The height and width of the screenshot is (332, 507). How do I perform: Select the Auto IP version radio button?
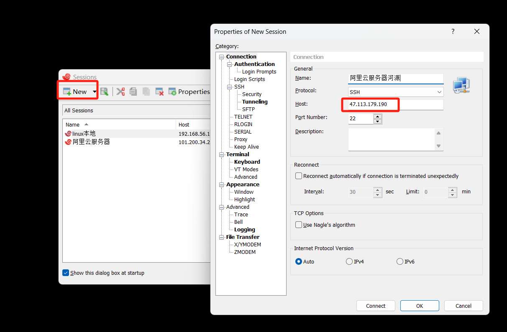coord(299,261)
